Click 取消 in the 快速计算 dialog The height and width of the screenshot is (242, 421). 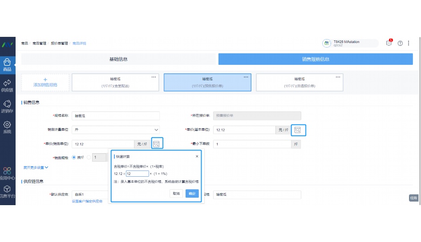tap(176, 194)
